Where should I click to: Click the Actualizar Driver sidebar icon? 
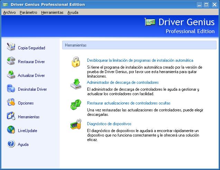click(11, 74)
